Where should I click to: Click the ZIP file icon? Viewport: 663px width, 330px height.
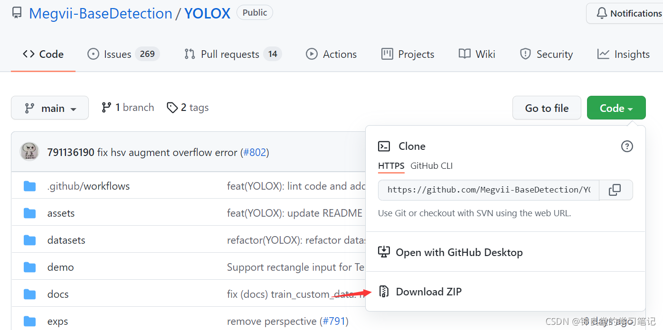click(384, 292)
